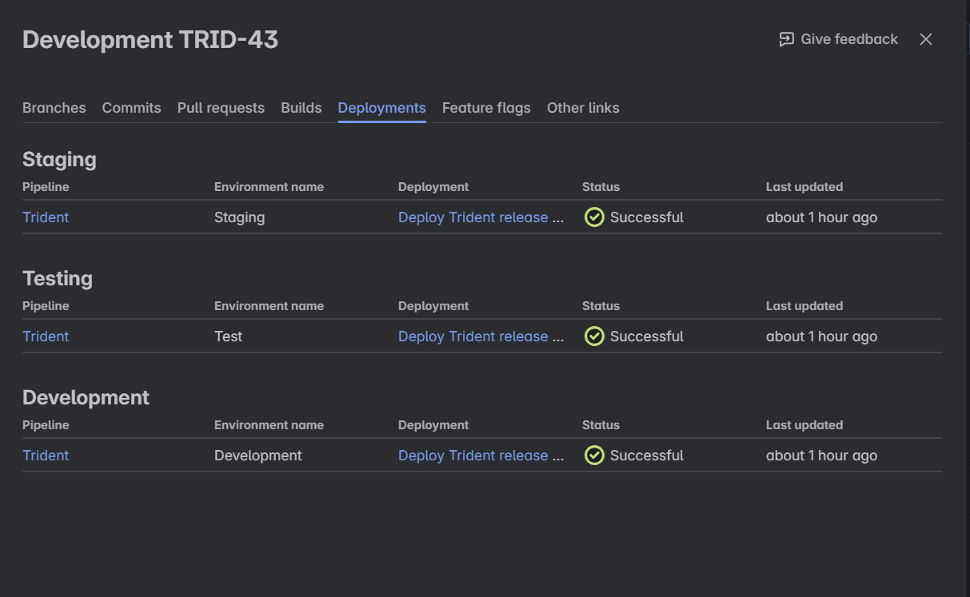Click the Successful checkmark icon in Testing row

pyautogui.click(x=594, y=336)
